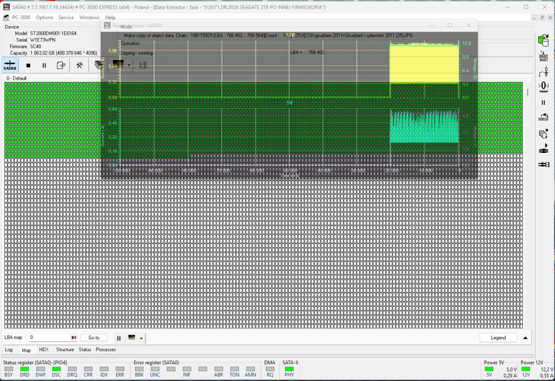Click the bottom connector icon in the right sidebar

(x=543, y=165)
